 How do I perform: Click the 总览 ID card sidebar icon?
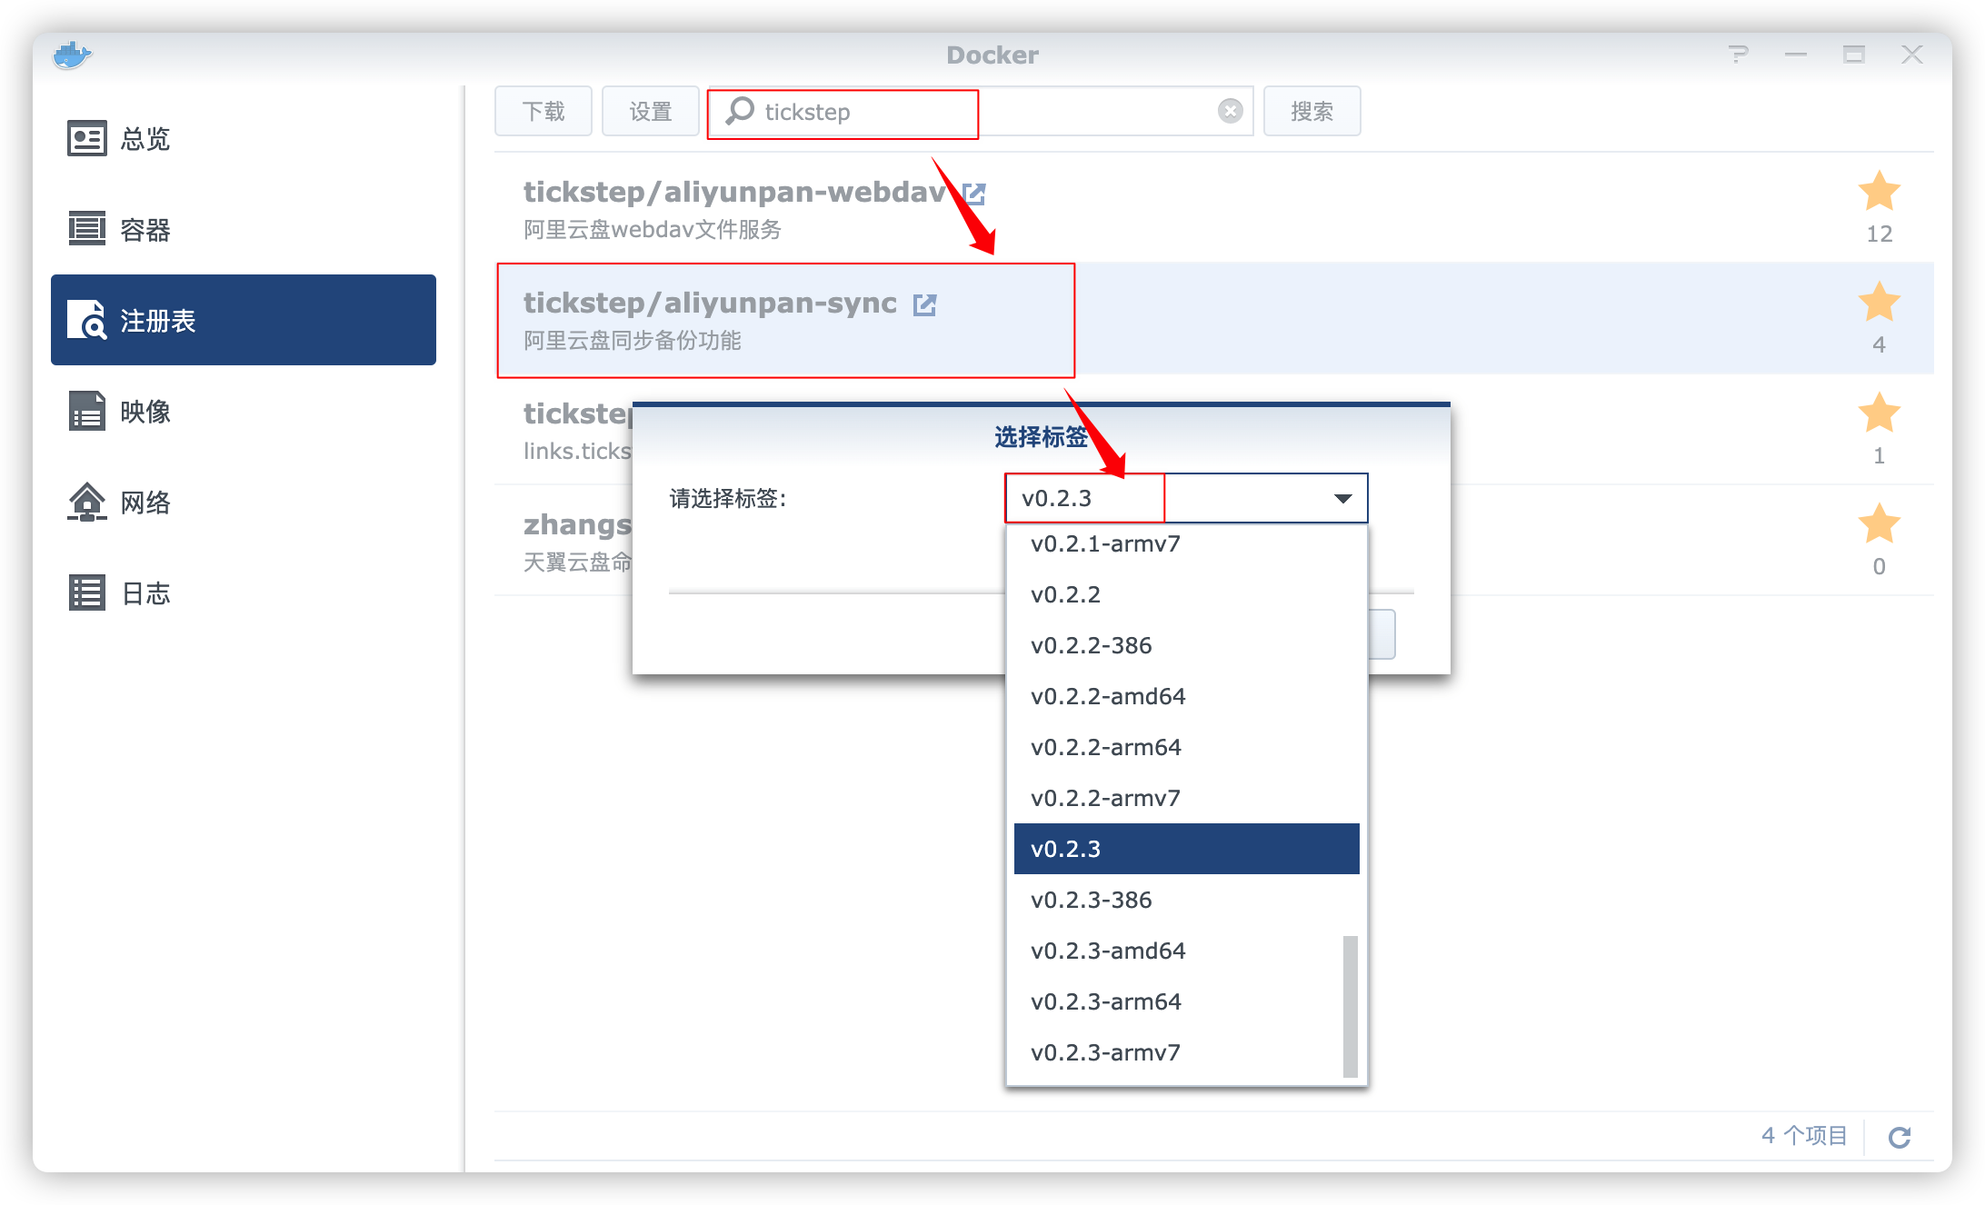point(87,138)
